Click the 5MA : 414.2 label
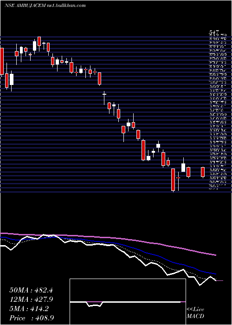 pos(29,309)
